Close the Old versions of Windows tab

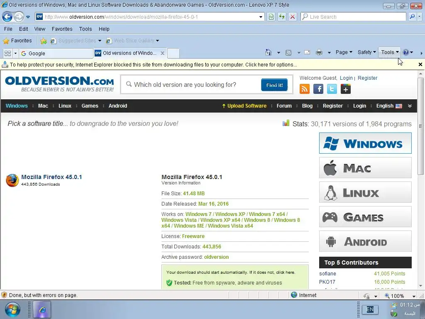pos(162,53)
